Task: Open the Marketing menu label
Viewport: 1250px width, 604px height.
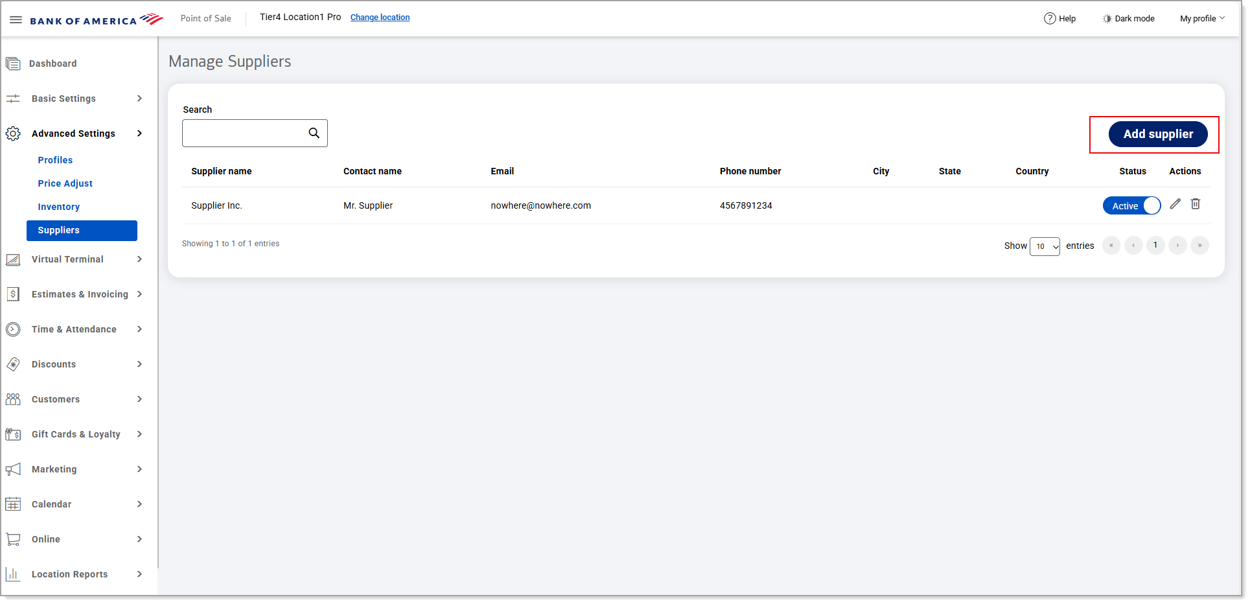Action: click(x=54, y=469)
